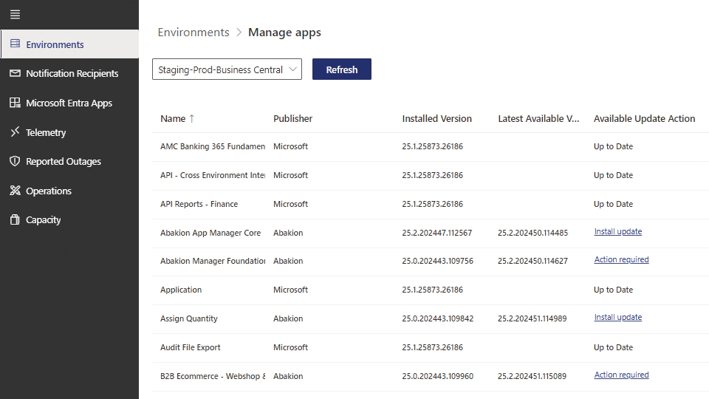Open the hamburger navigation menu
The height and width of the screenshot is (399, 709).
tap(15, 15)
